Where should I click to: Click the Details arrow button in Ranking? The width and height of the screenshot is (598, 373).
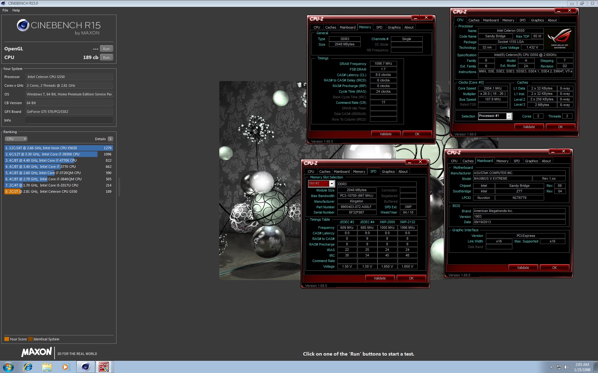coord(111,139)
